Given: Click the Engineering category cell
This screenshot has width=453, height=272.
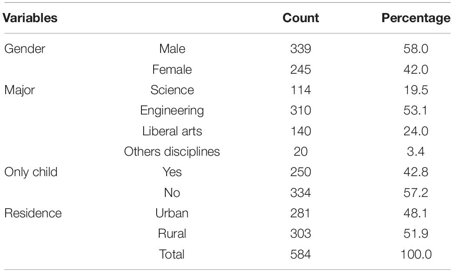Looking at the screenshot, I should (172, 111).
